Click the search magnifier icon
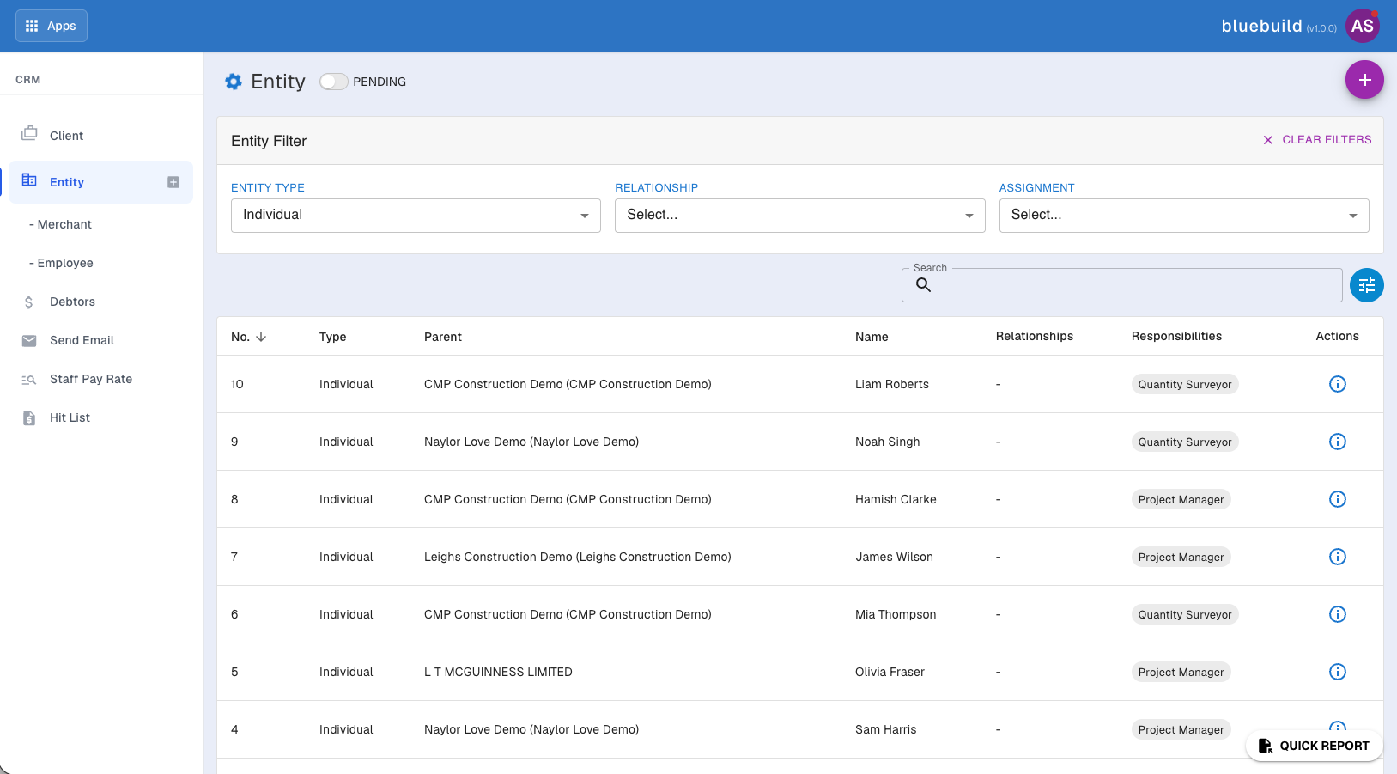Screen dimensions: 1397x774 (923, 285)
